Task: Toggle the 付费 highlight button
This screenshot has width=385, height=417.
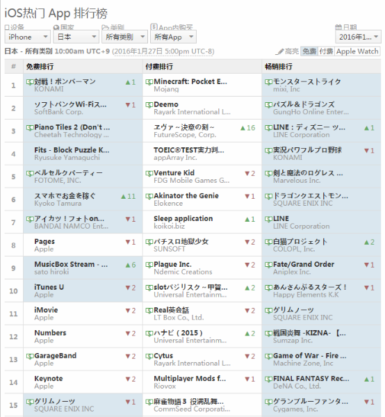Action: pos(326,51)
